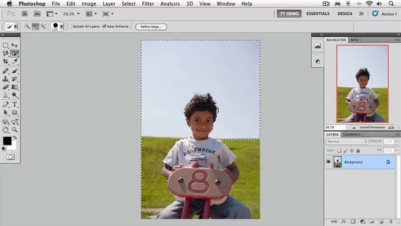Toggle lock transparent pixels
This screenshot has width=401, height=226.
(x=339, y=151)
